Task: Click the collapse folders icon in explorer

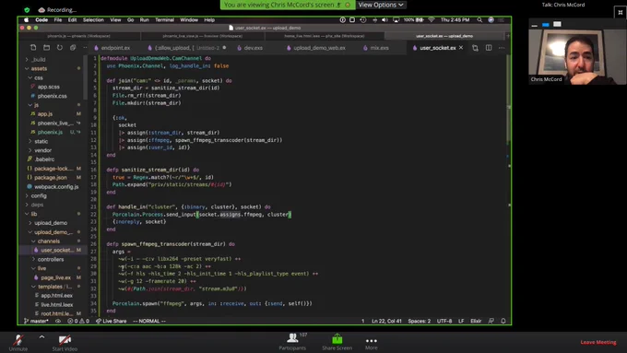Action: click(73, 48)
